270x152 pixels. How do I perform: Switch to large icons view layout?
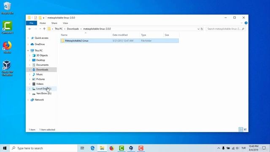[245, 129]
